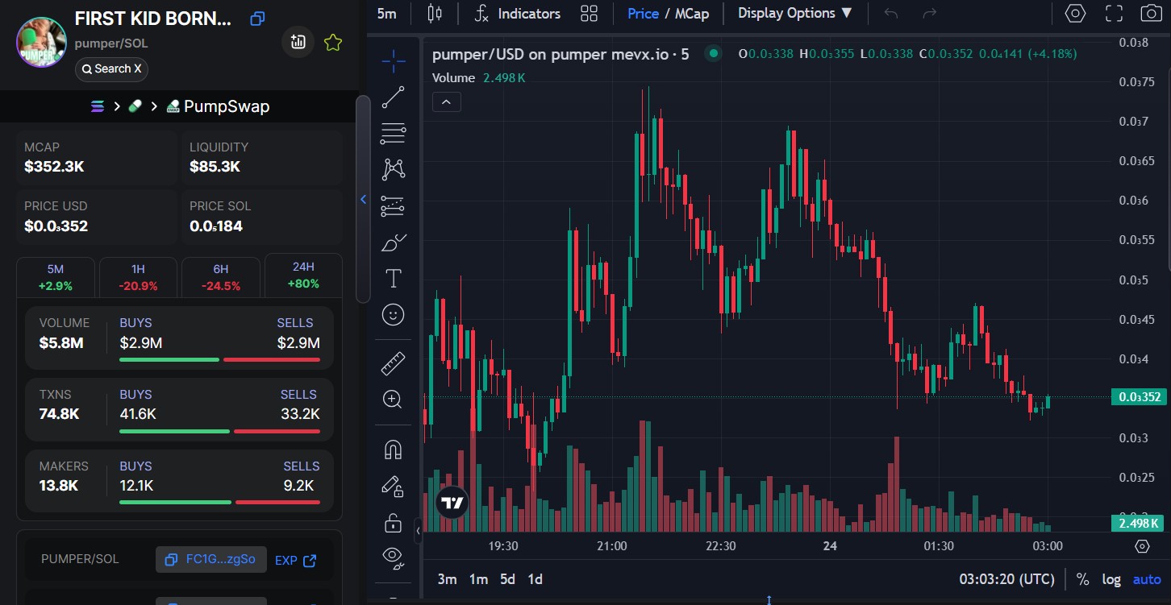1171x605 pixels.
Task: Select the XABCD pattern tool
Action: (394, 169)
